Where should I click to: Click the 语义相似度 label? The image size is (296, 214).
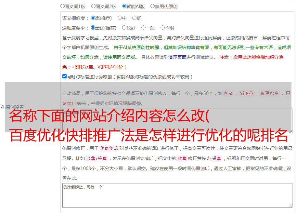click(75, 18)
